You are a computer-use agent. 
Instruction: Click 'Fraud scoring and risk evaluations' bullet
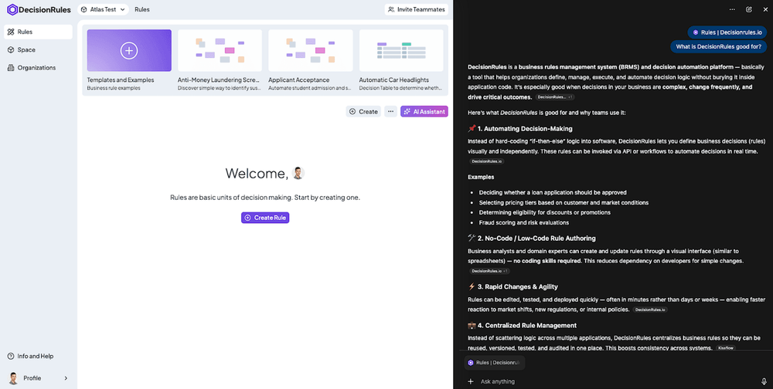[x=524, y=222]
